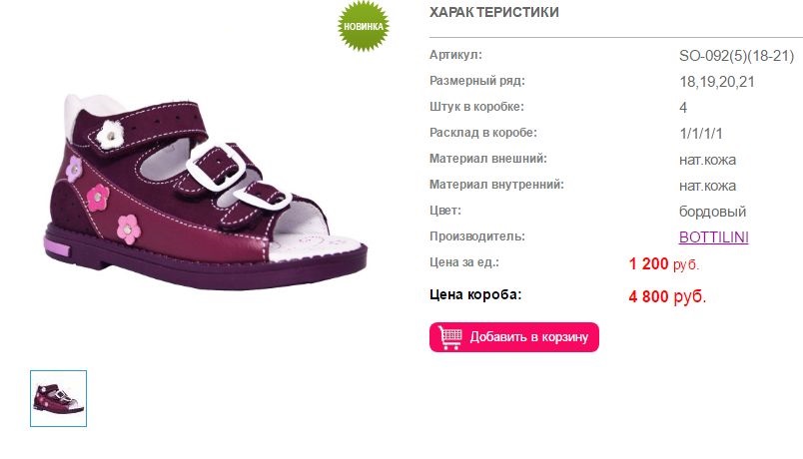Click the Штук в коробке label

click(476, 107)
